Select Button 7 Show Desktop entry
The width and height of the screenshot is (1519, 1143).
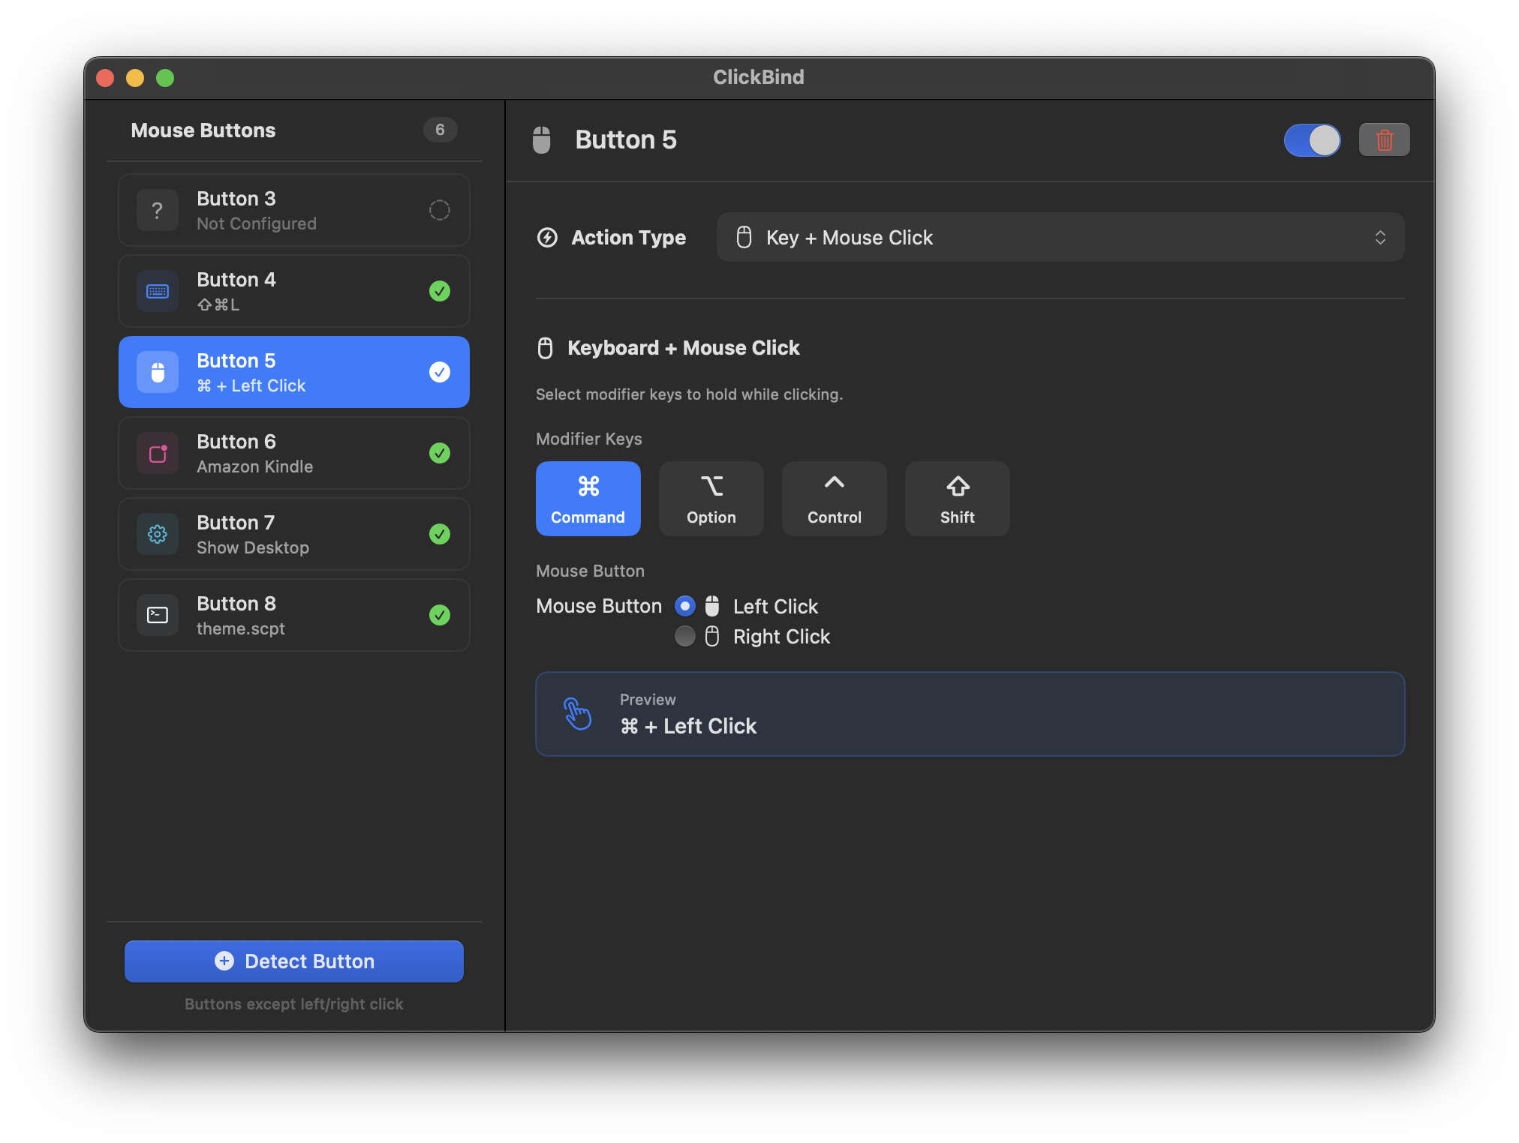point(294,534)
